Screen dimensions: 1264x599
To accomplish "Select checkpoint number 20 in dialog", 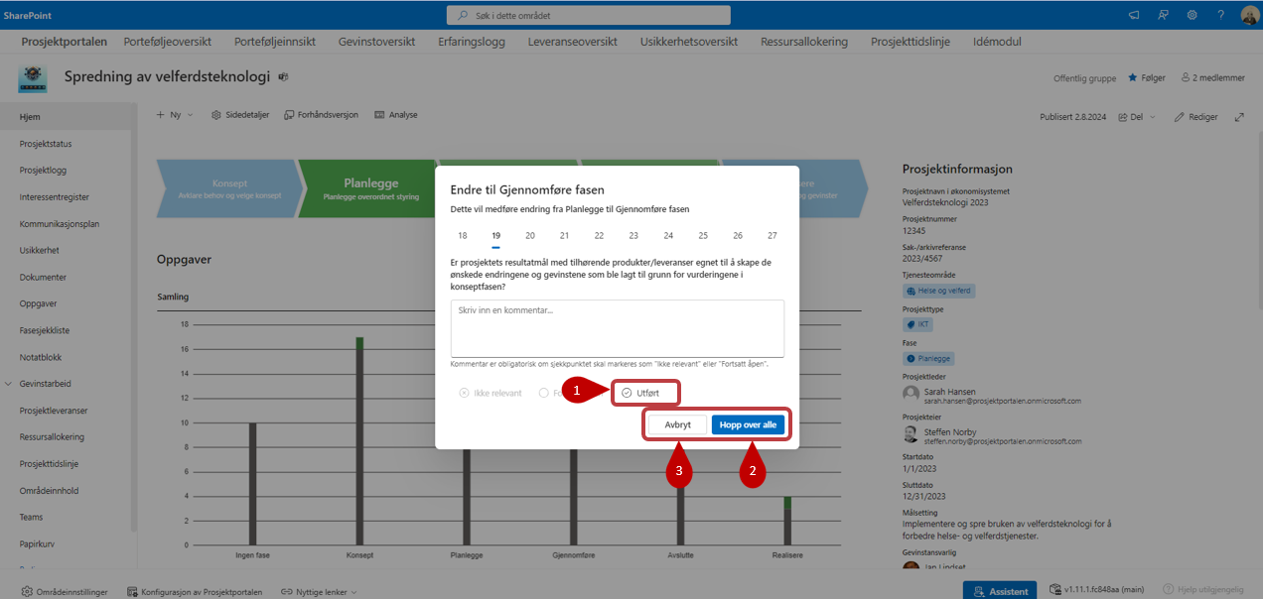I will point(530,236).
